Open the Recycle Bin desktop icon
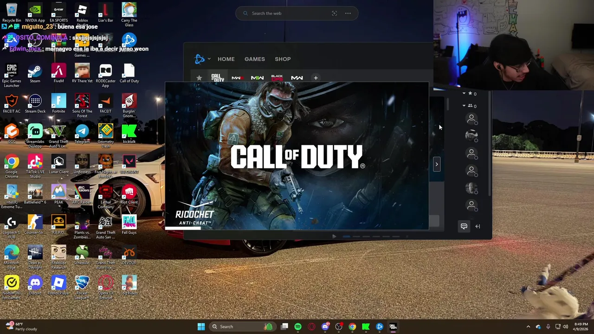This screenshot has width=594, height=334. pyautogui.click(x=12, y=13)
